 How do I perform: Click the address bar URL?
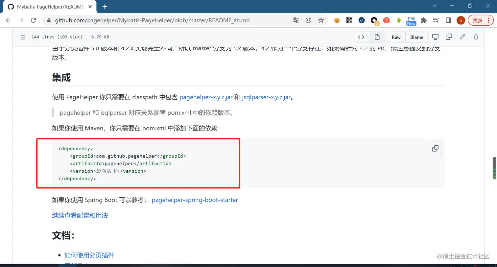[152, 20]
